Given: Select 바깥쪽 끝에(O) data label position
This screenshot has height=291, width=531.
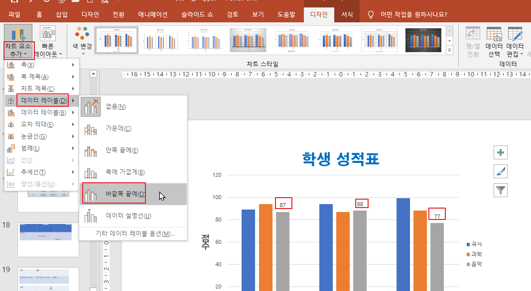Looking at the screenshot, I should 133,194.
